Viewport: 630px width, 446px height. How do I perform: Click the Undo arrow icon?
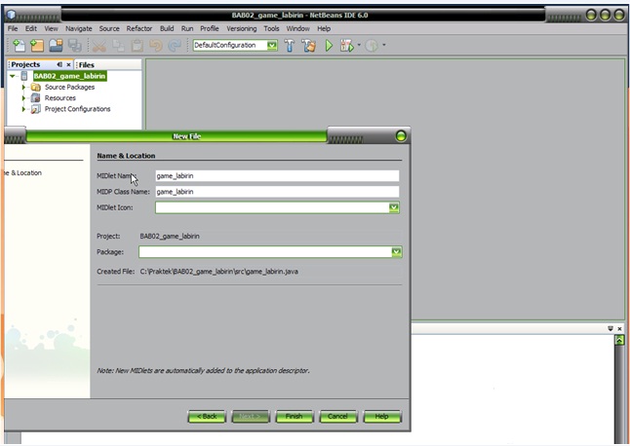pyautogui.click(x=156, y=46)
